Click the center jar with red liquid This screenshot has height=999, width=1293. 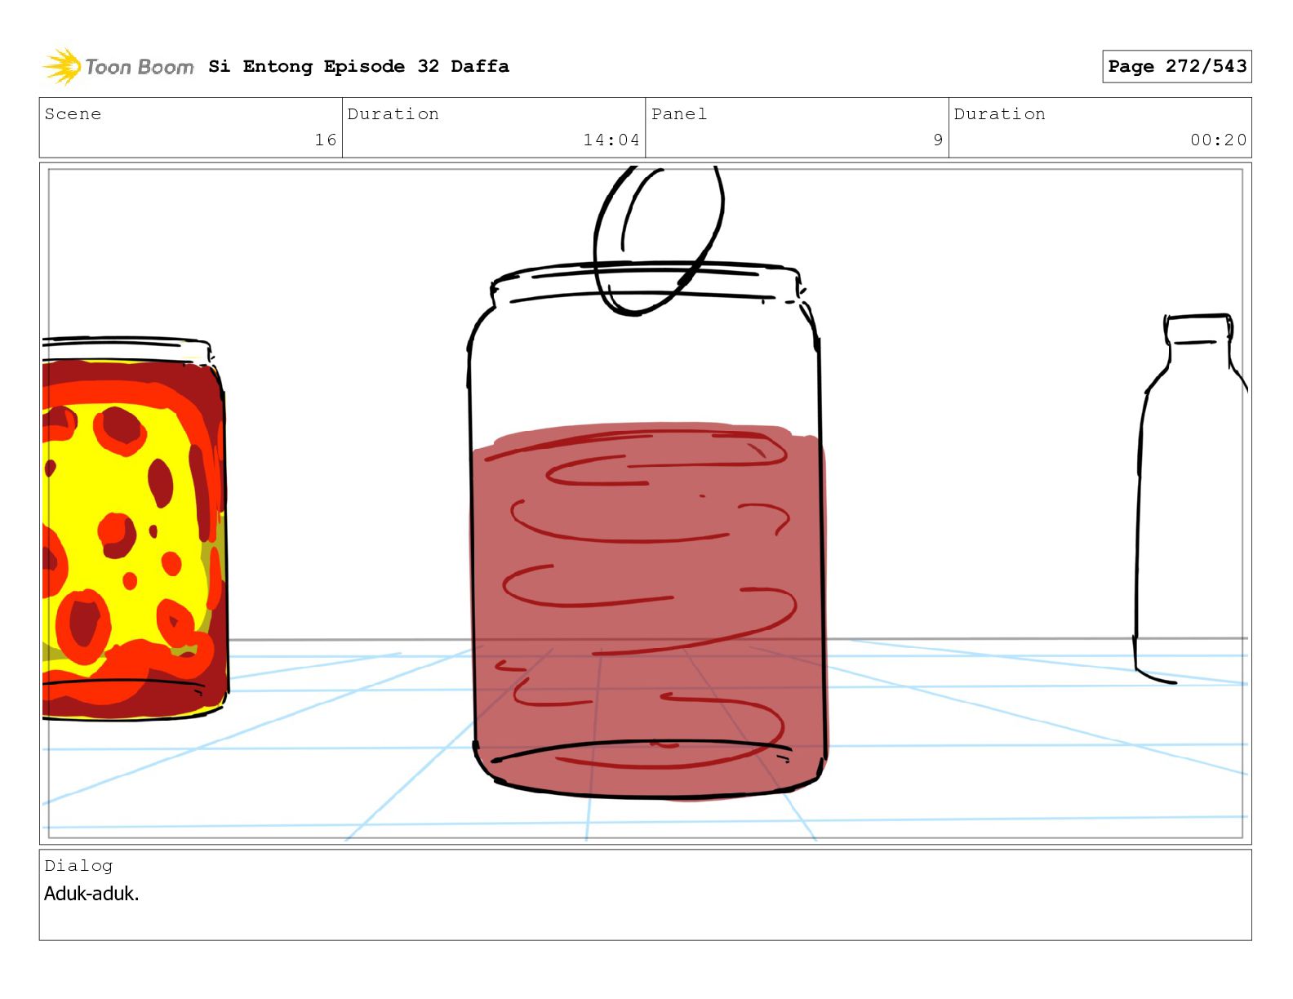(x=646, y=531)
